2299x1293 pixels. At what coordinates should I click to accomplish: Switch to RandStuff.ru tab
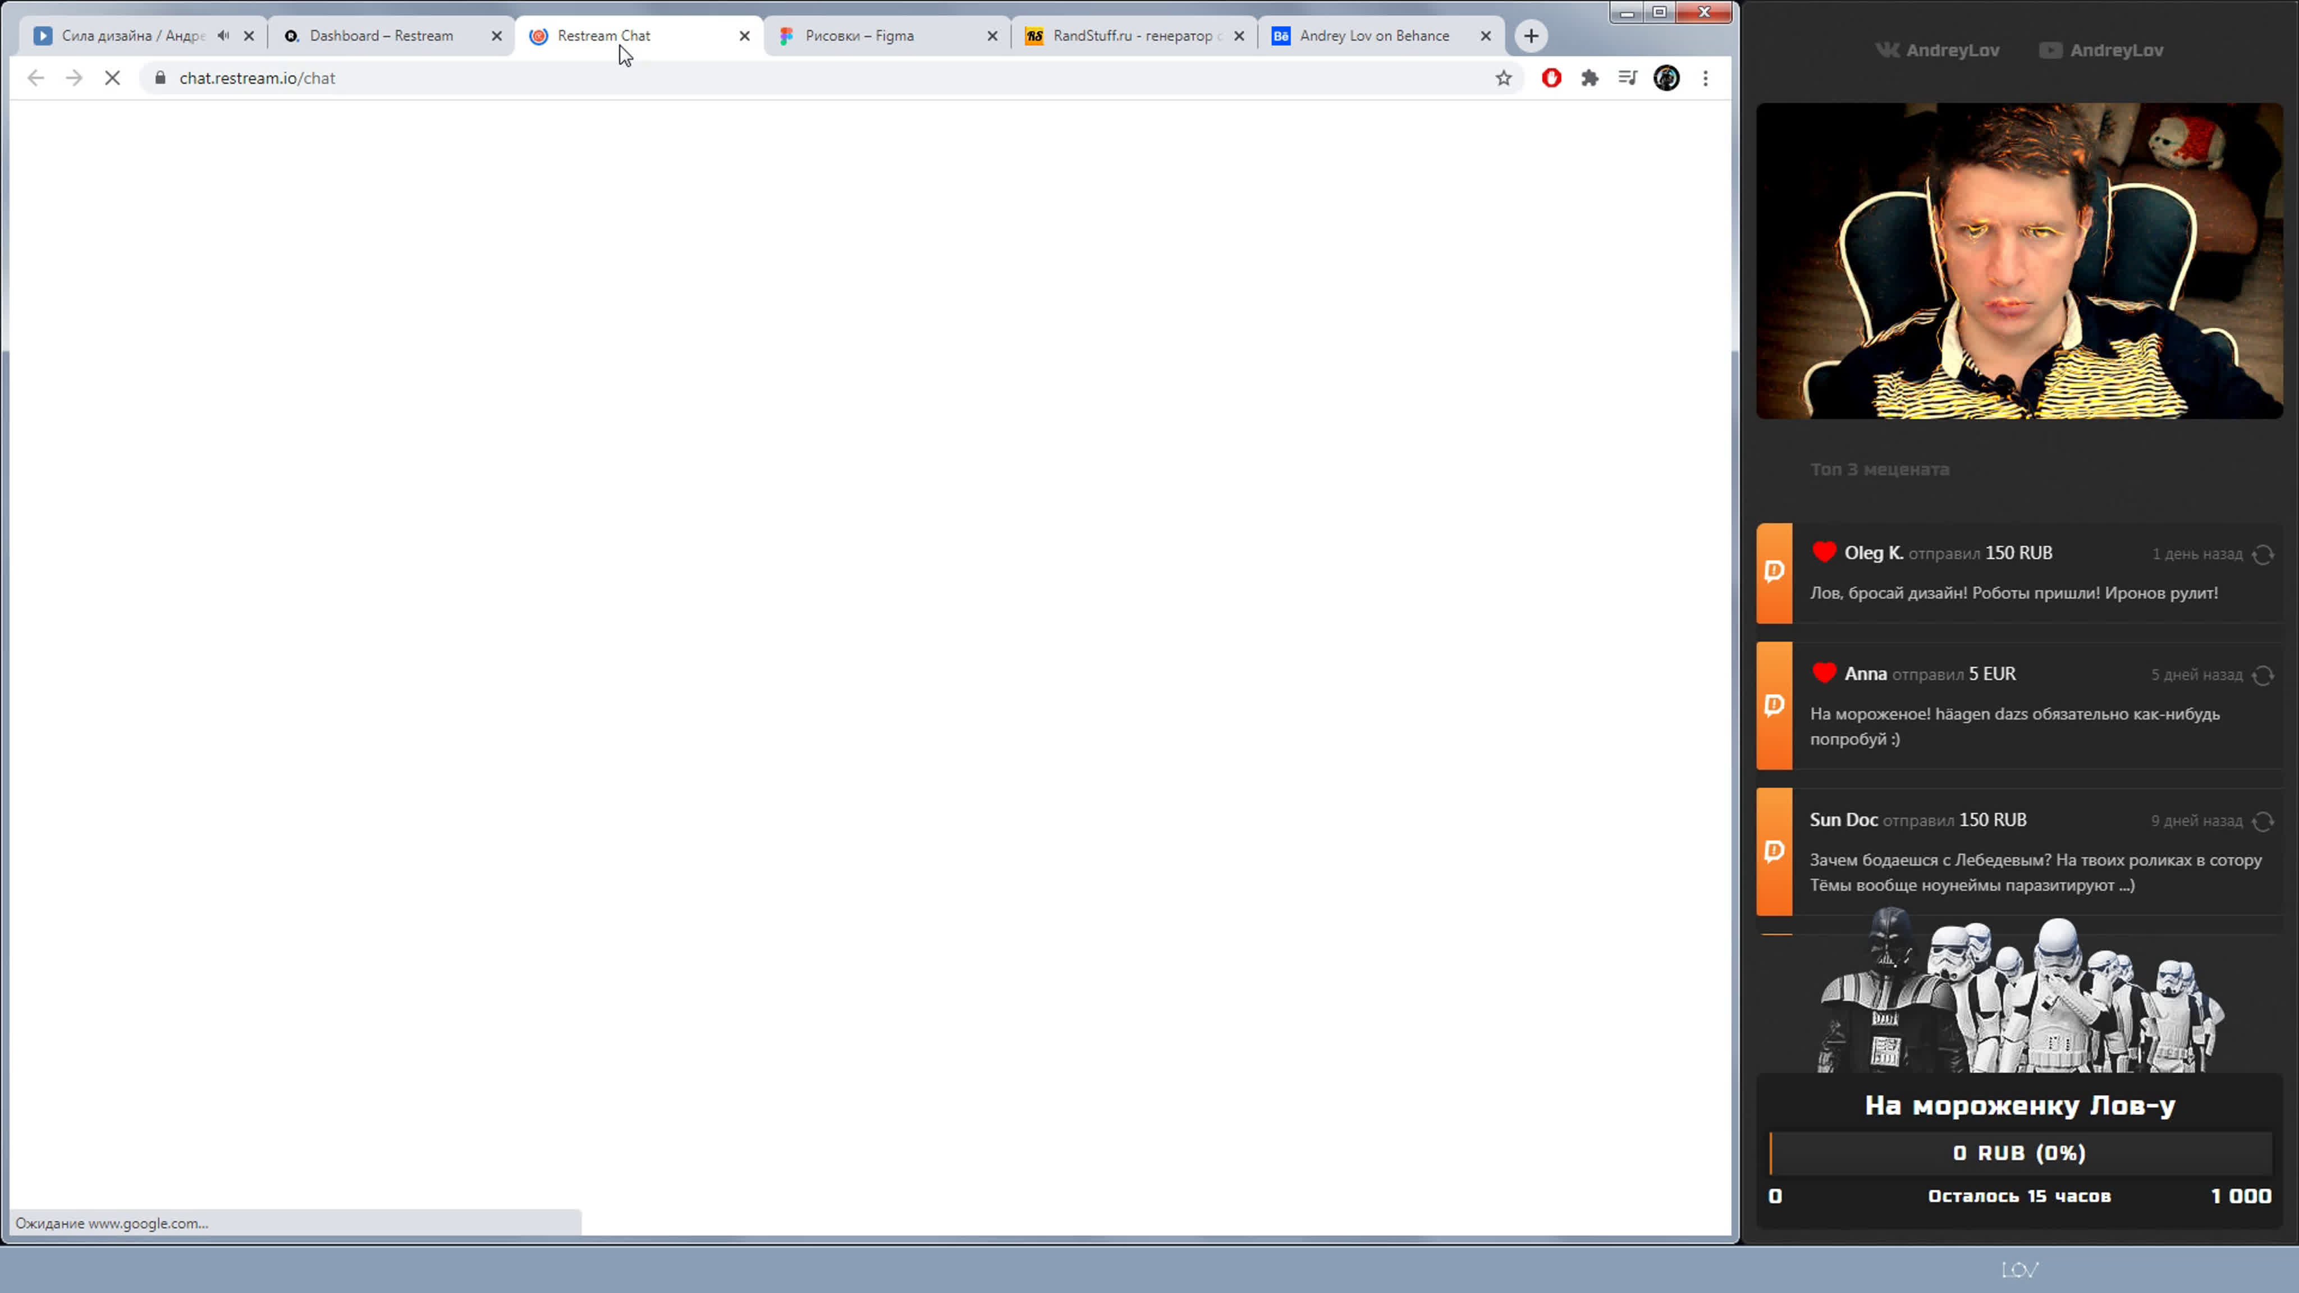[x=1131, y=36]
